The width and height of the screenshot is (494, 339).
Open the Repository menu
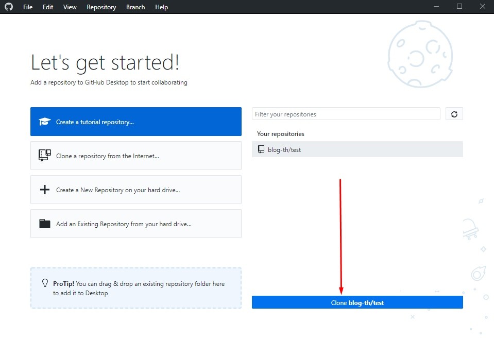coord(101,7)
